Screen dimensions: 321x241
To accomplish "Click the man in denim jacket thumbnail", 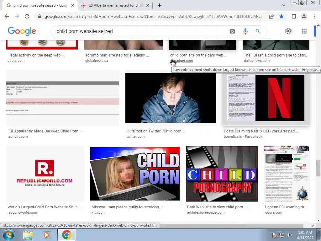I will click(171, 98).
